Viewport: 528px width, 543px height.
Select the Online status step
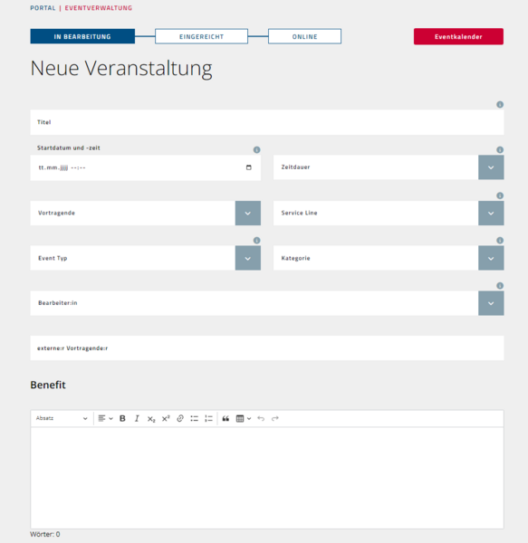[304, 36]
